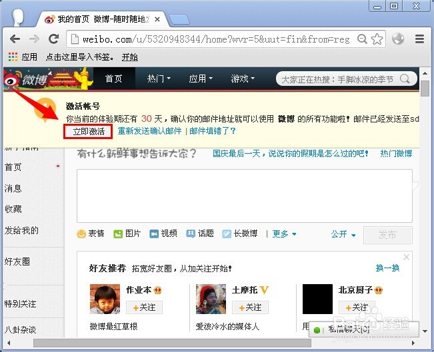Open 北京厨子 profile avatar
The image size is (434, 352).
point(317,299)
